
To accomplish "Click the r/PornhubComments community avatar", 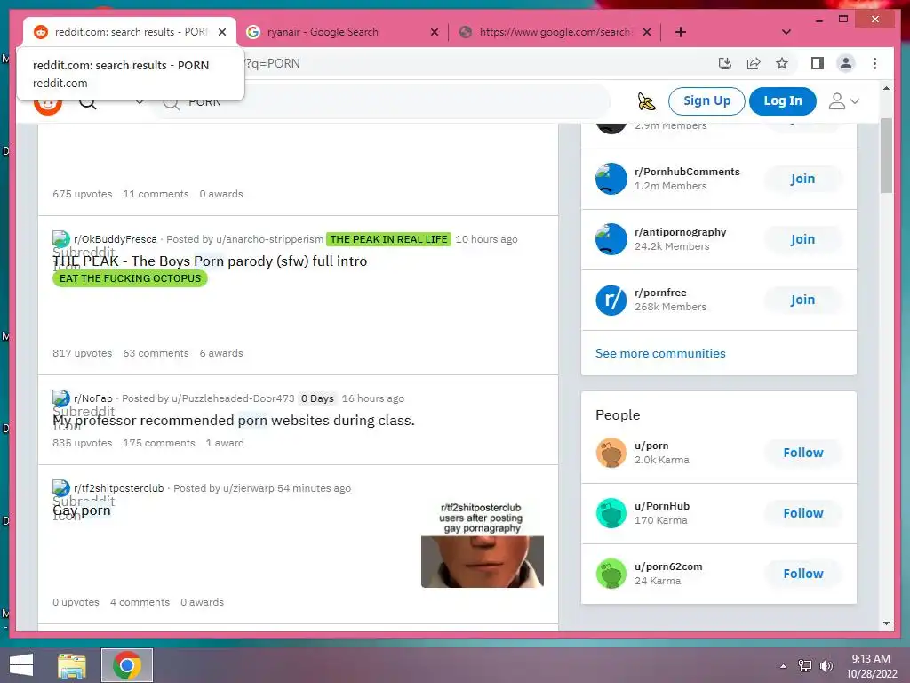I will pos(611,179).
